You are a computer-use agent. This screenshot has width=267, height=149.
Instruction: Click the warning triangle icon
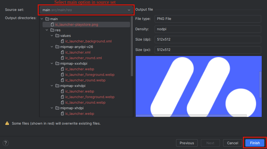coord(7,123)
